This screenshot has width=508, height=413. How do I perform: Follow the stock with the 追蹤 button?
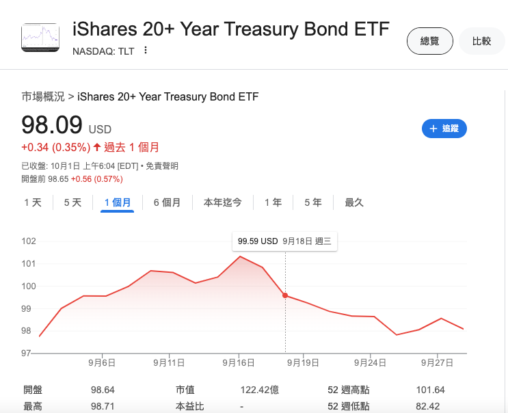point(444,129)
